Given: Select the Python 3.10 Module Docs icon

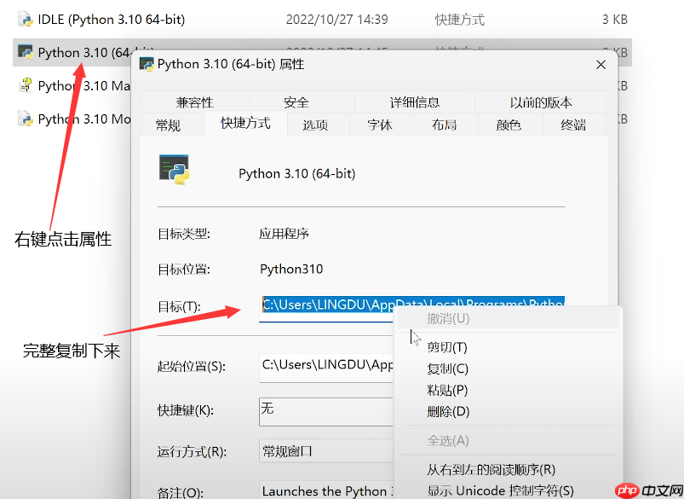Looking at the screenshot, I should click(26, 119).
